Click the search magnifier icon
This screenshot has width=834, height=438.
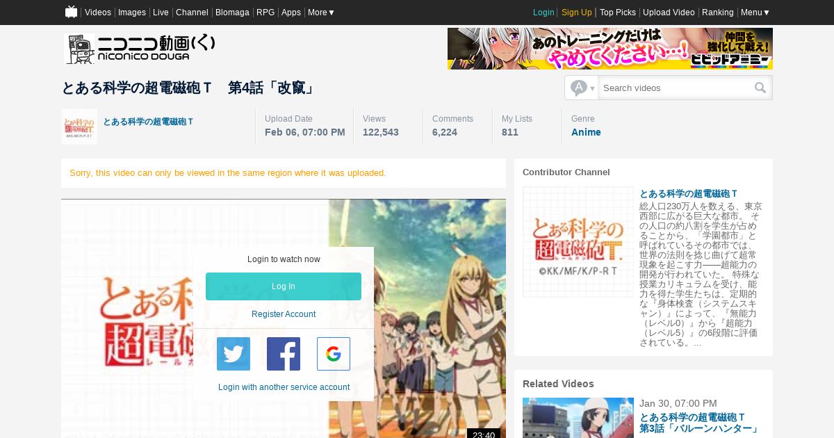coord(760,88)
